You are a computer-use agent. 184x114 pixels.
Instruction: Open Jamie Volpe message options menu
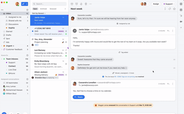(x=173, y=31)
